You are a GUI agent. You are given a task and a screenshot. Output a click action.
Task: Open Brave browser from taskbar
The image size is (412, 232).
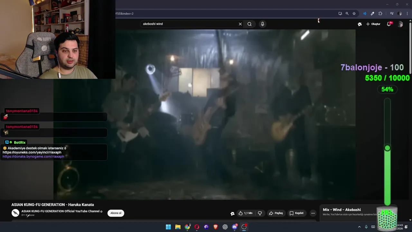pos(216,227)
